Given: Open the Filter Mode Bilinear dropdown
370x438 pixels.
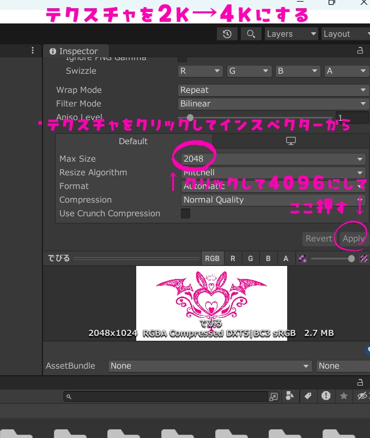Looking at the screenshot, I should tap(274, 104).
